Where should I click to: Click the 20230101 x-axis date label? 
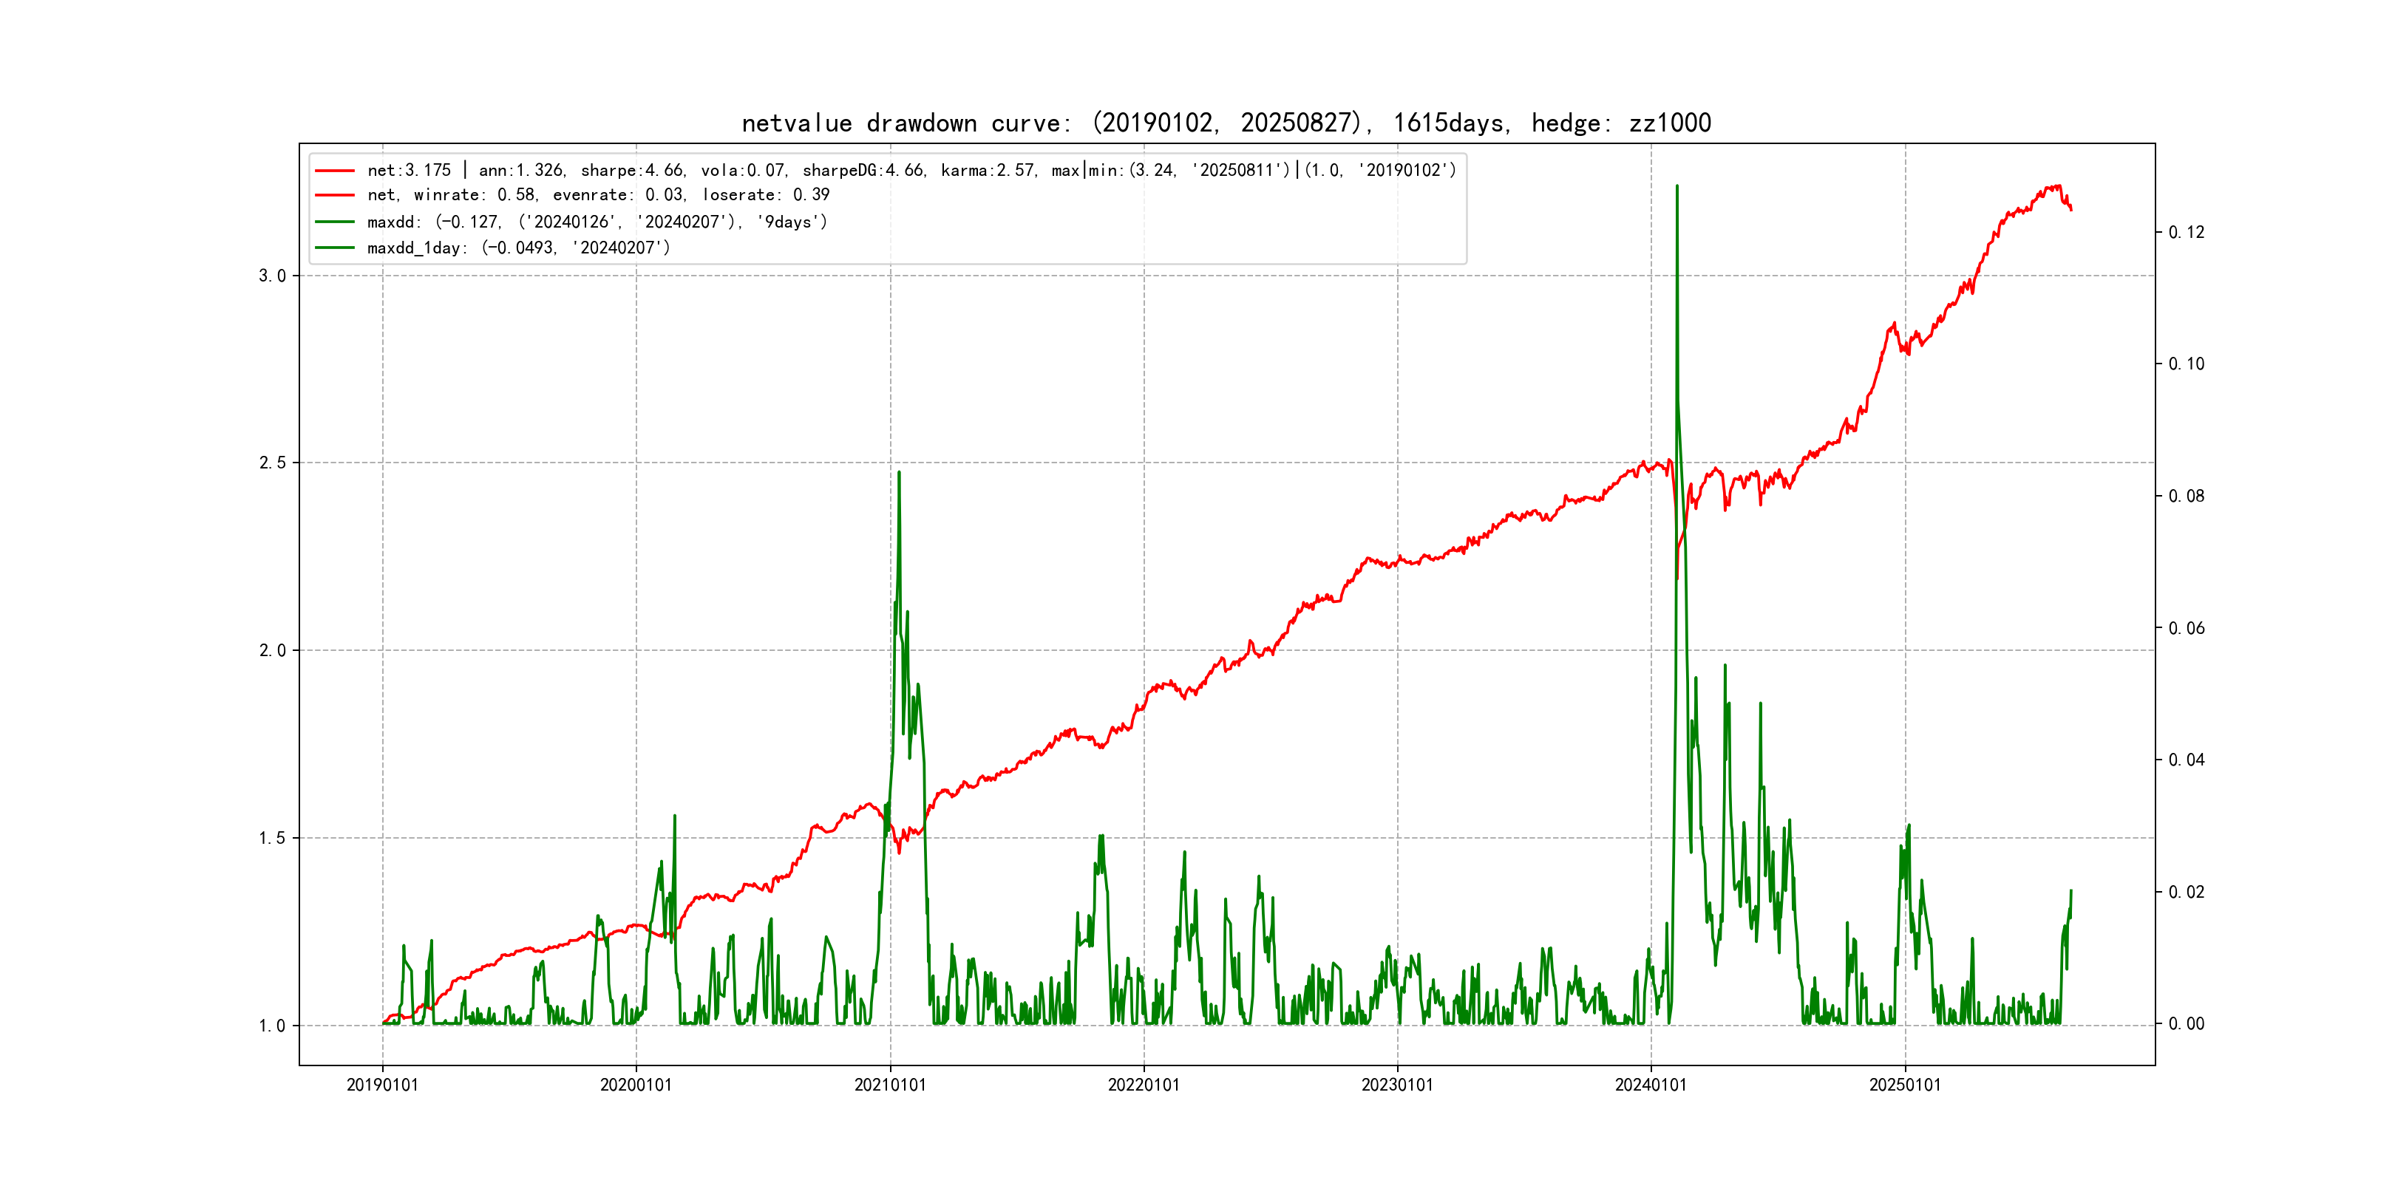point(1397,1085)
